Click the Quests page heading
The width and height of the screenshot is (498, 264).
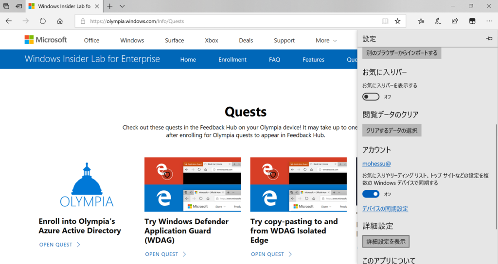point(246,112)
